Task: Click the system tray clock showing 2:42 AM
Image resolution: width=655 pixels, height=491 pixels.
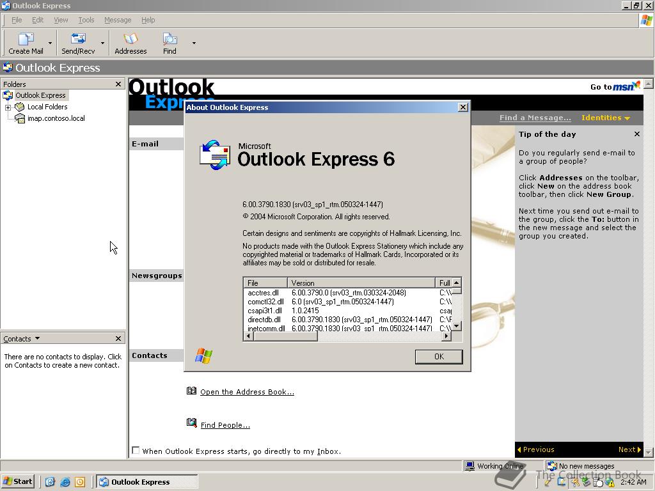Action: click(x=633, y=482)
